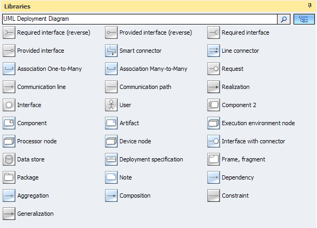
Task: Select the Artifact shape item
Action: [122, 123]
